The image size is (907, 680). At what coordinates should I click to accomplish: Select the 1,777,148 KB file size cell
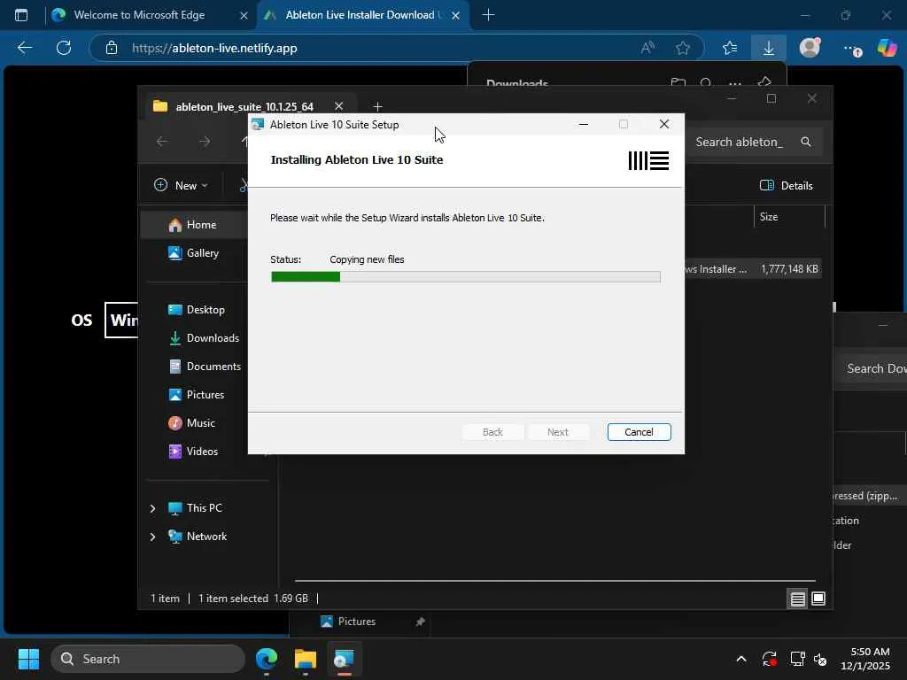(789, 269)
